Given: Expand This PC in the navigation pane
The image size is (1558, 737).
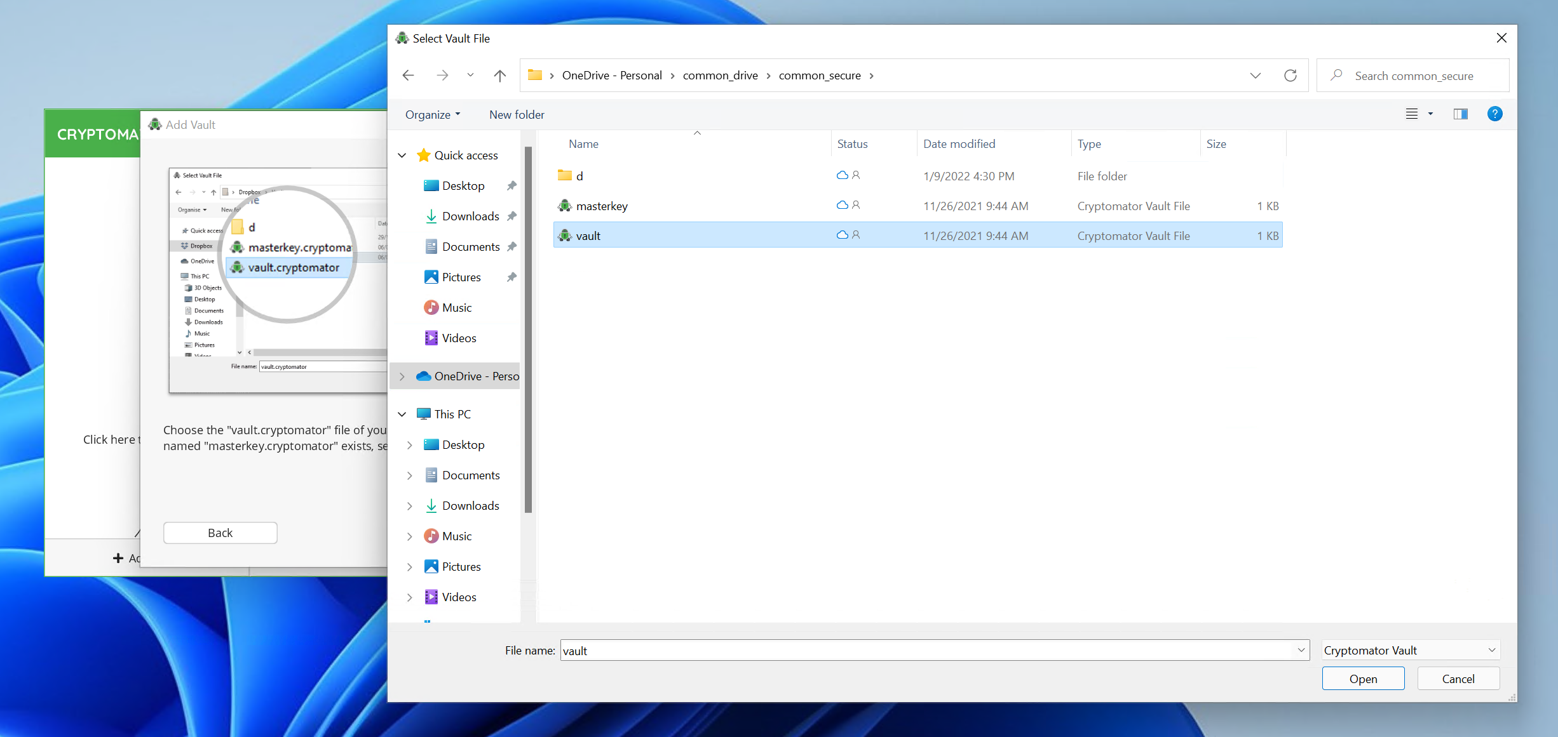Looking at the screenshot, I should tap(402, 413).
